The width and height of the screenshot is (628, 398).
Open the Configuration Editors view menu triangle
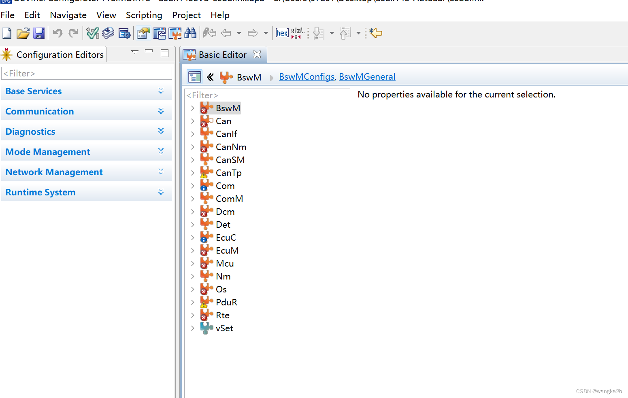[x=135, y=52]
